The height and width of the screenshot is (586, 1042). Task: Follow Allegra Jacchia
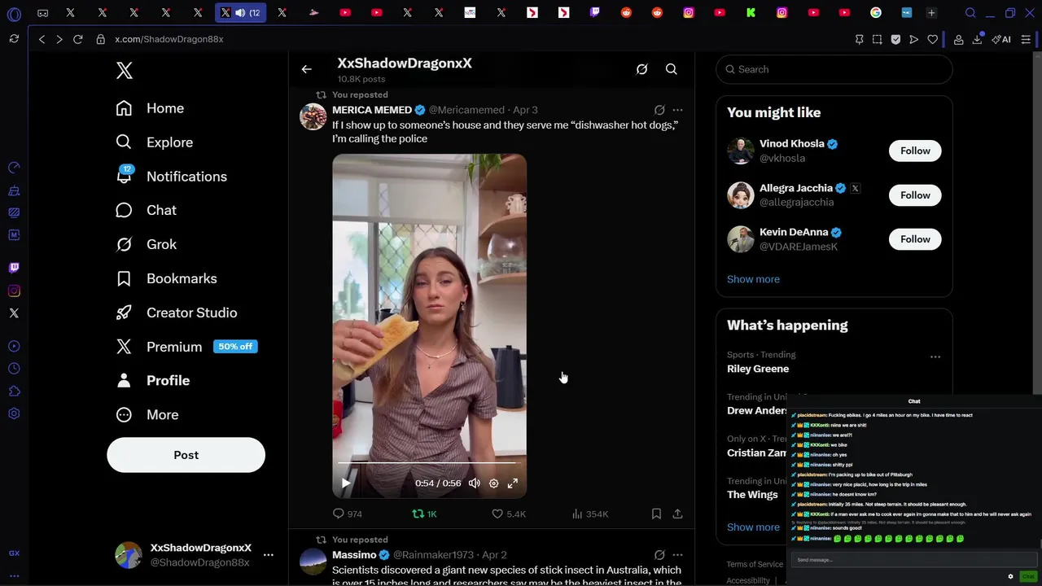pos(915,195)
